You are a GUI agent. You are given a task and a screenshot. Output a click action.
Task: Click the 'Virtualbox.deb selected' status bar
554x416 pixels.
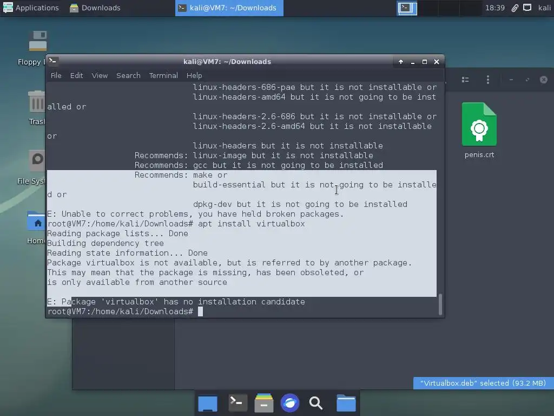483,383
